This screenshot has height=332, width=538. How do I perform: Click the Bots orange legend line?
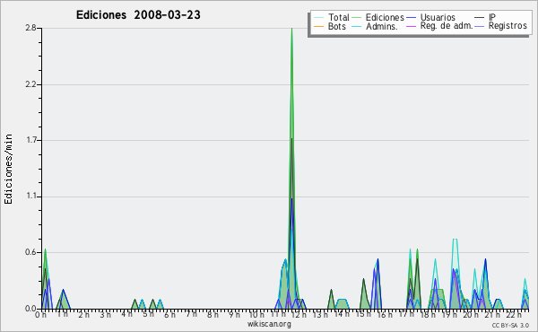pos(318,26)
